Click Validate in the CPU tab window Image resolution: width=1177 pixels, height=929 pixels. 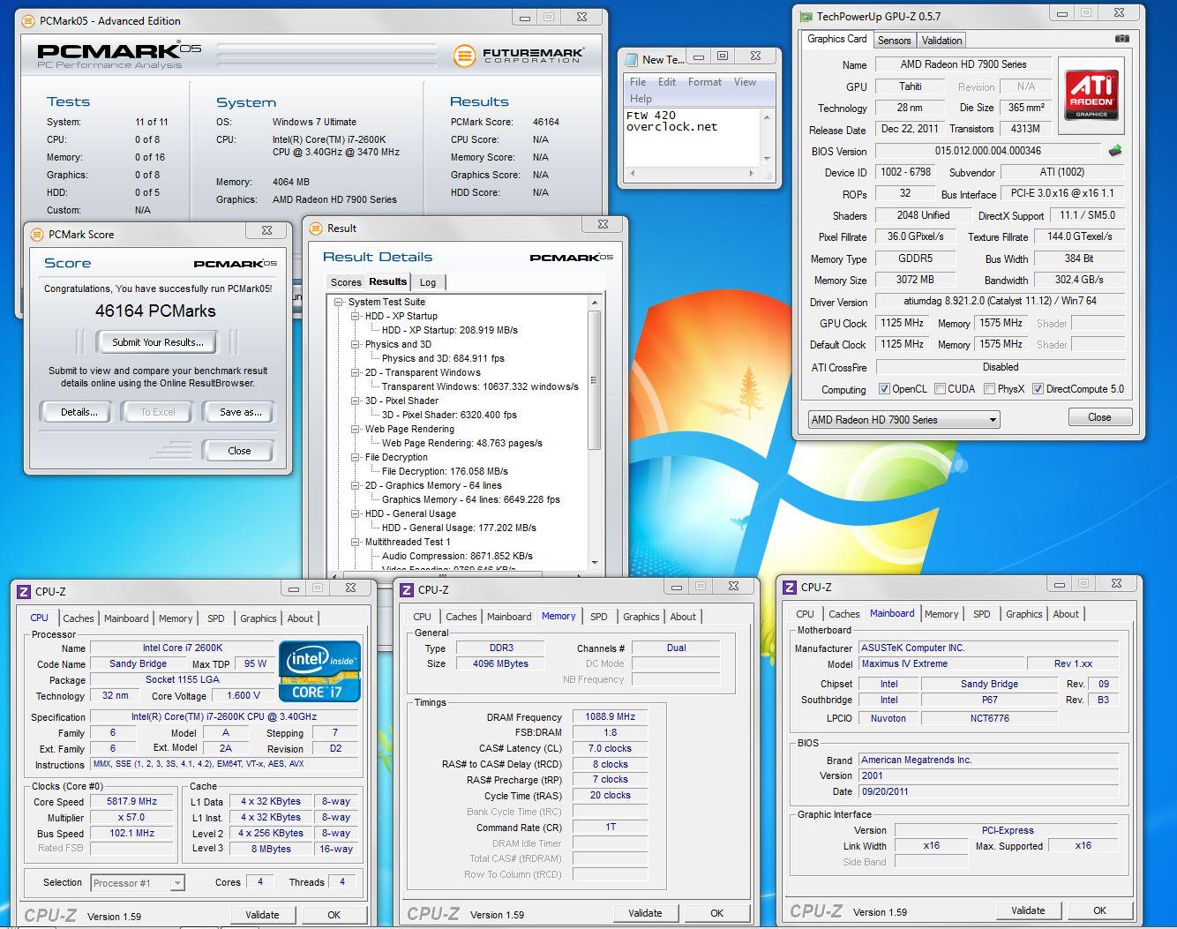[x=262, y=915]
